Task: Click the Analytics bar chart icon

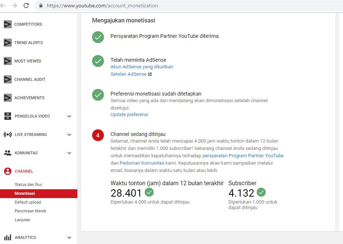Action: pos(8,237)
